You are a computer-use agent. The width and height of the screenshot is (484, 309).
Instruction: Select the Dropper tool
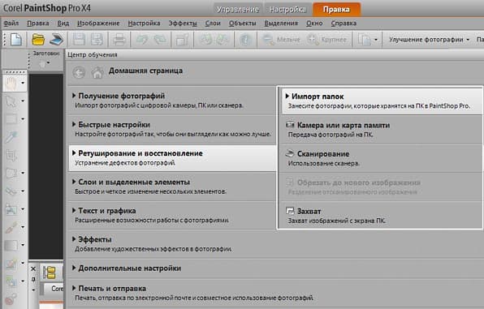click(11, 137)
